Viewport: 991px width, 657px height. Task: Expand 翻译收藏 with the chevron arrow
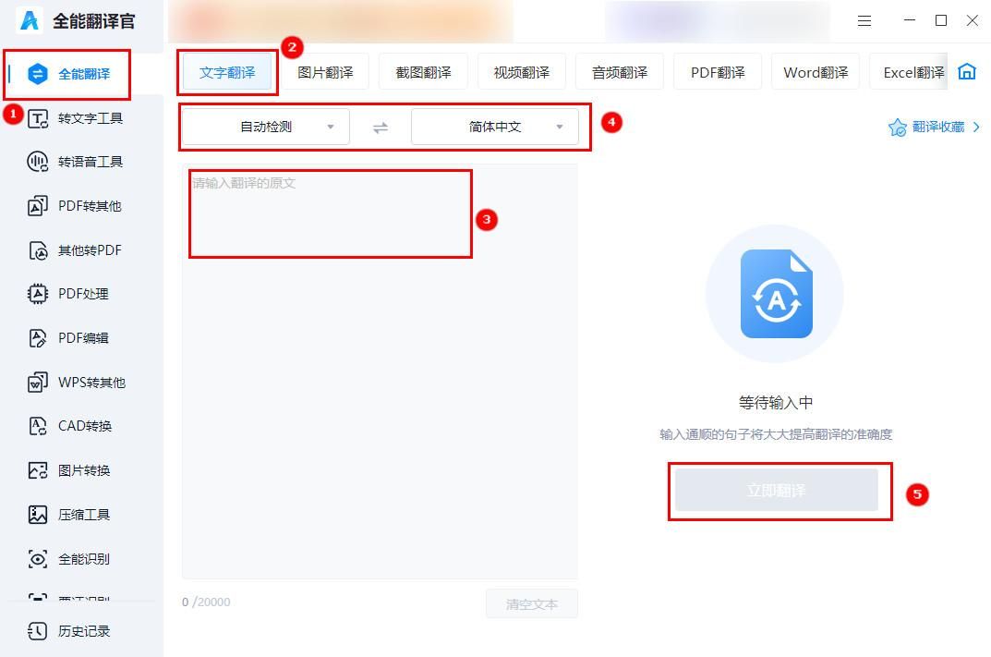976,128
